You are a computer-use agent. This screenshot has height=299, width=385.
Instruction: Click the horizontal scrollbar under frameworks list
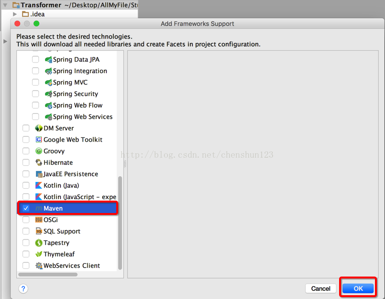pos(48,275)
